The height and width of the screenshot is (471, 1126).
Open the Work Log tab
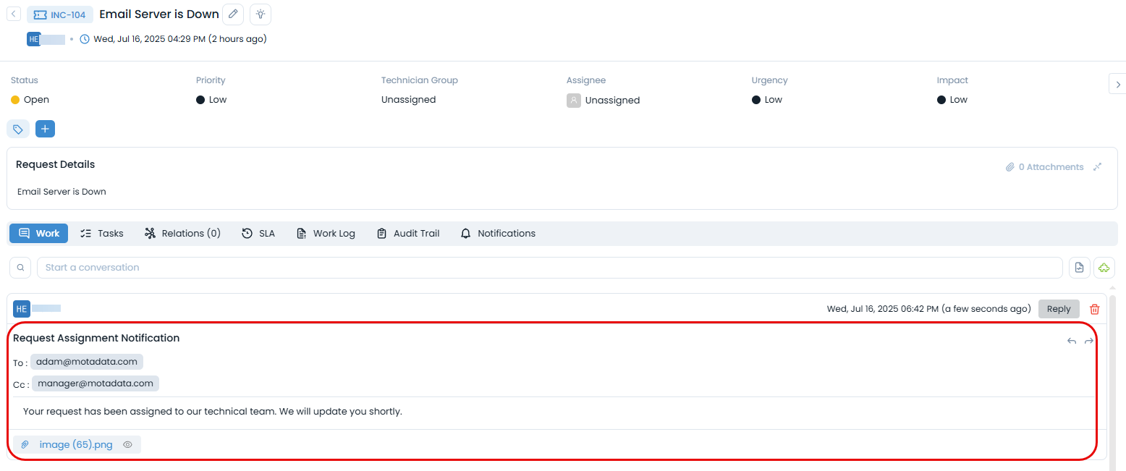(x=326, y=234)
